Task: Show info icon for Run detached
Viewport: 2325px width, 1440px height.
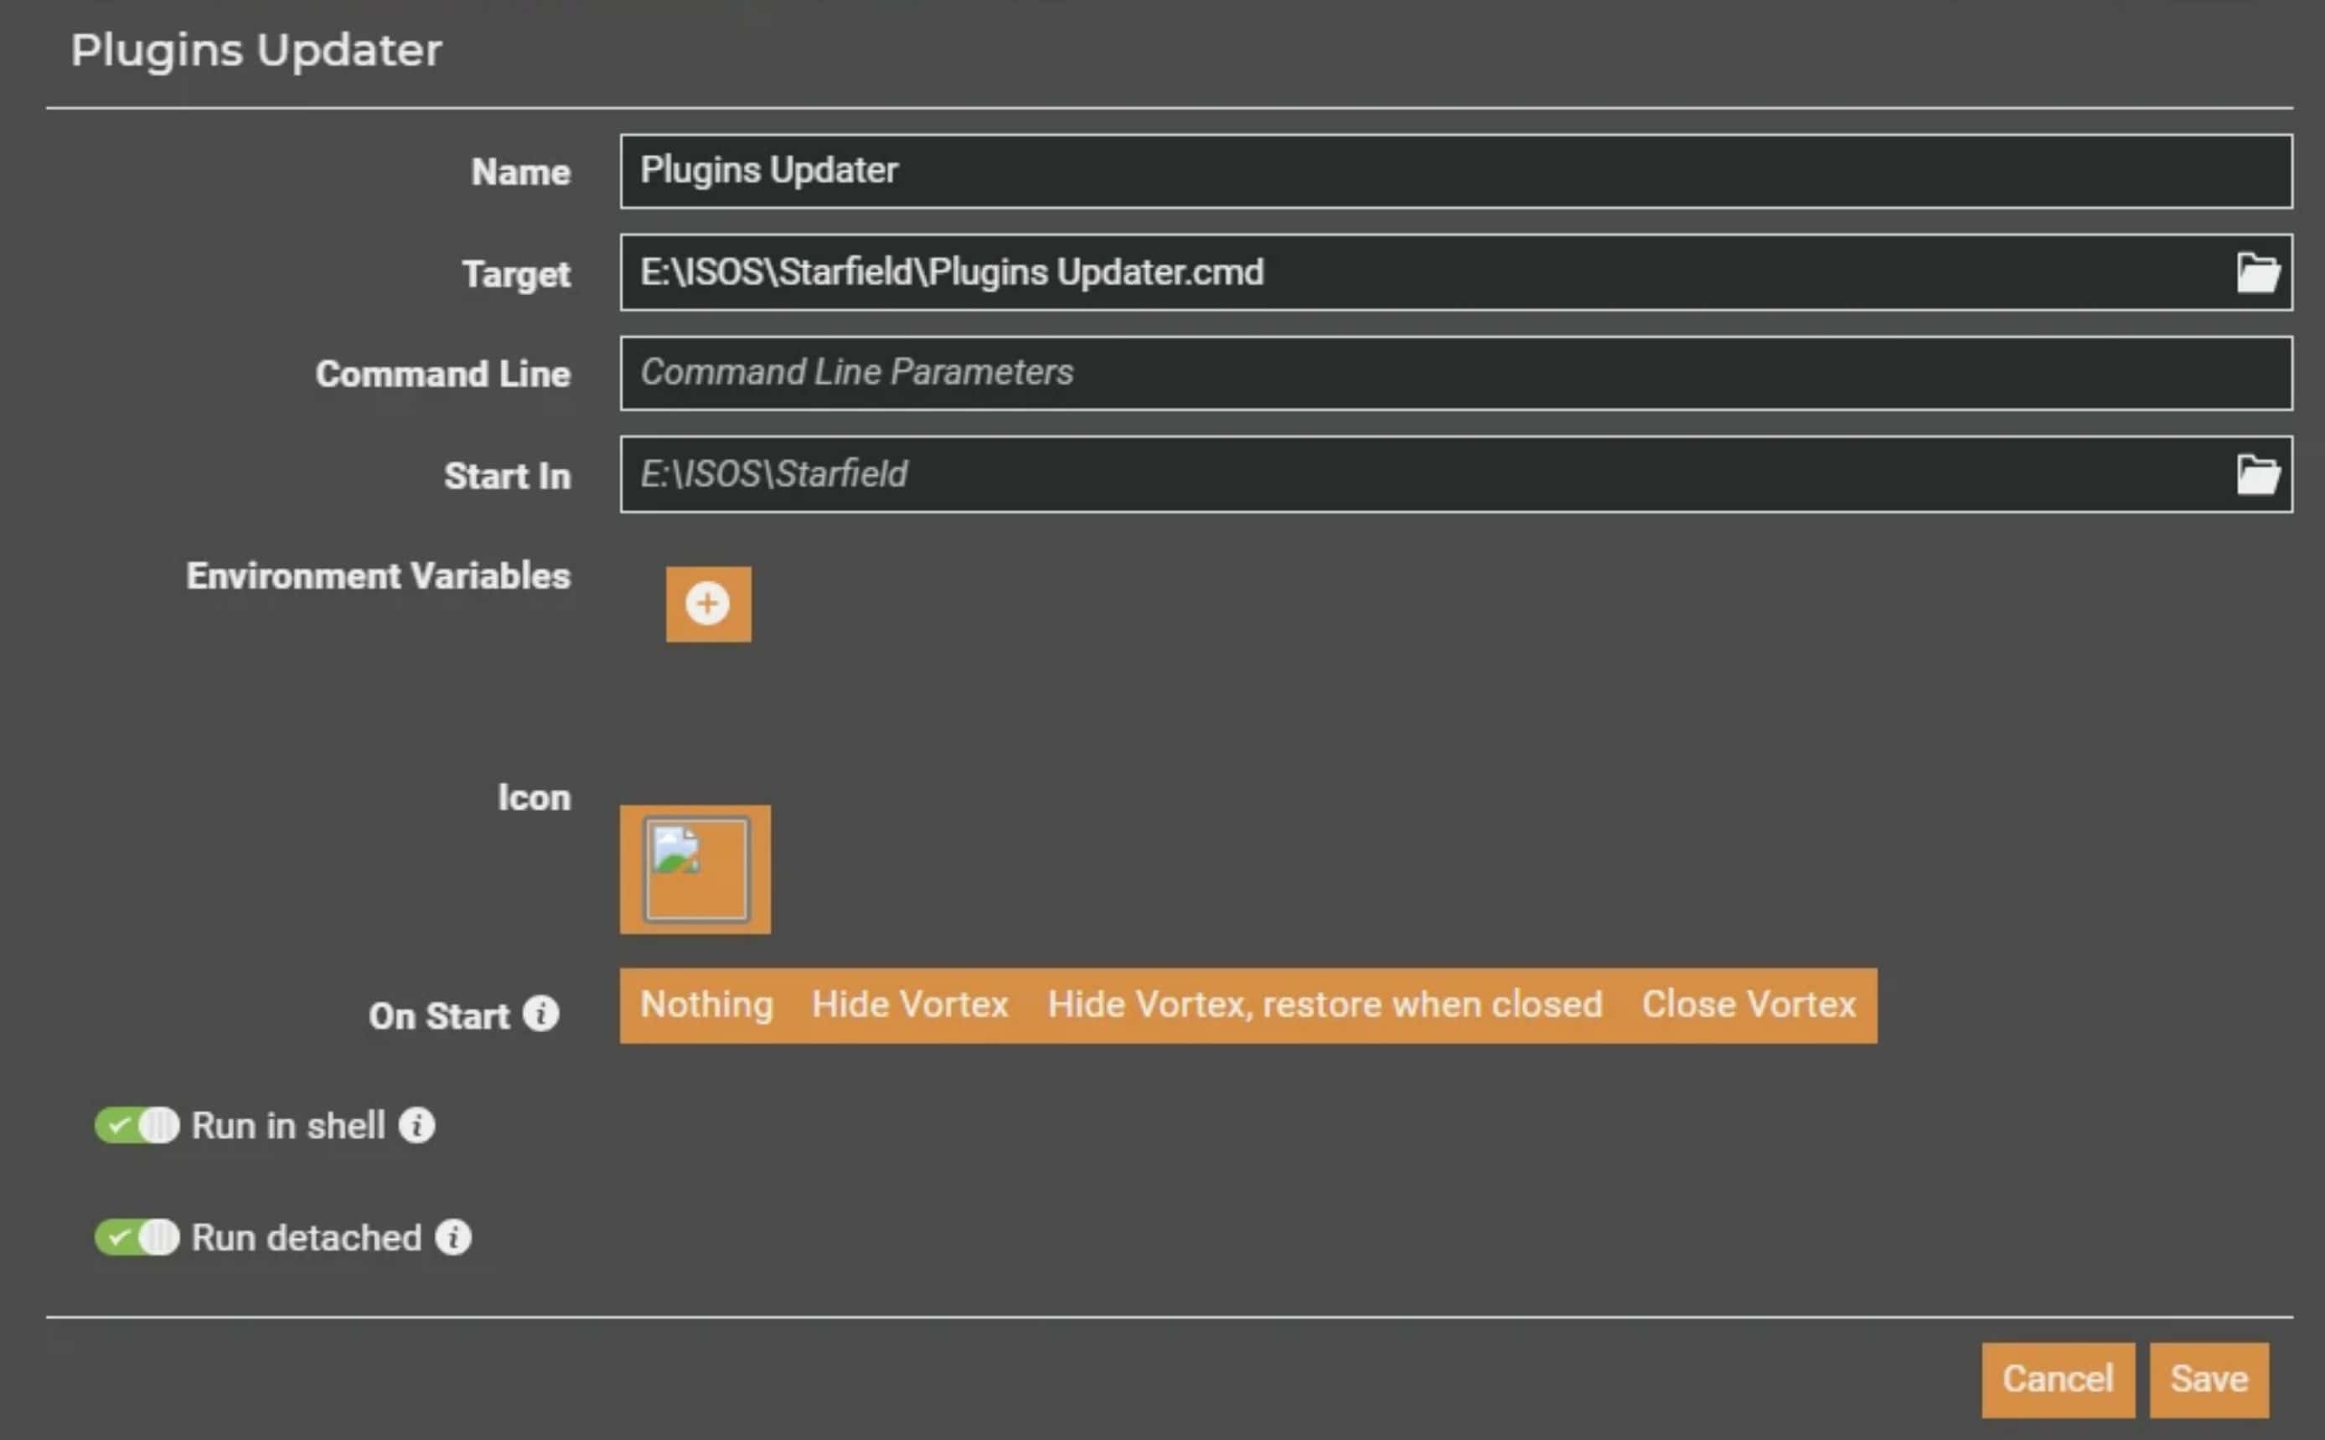Action: [453, 1237]
